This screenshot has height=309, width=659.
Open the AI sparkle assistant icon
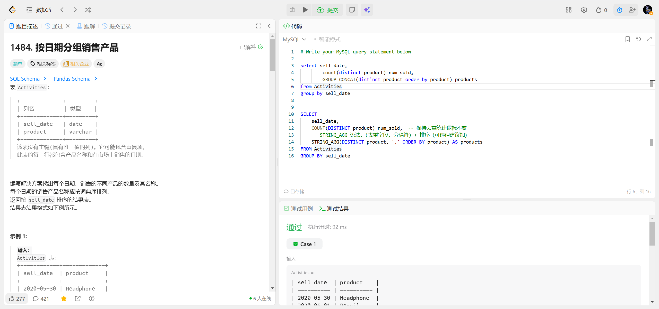pos(367,10)
